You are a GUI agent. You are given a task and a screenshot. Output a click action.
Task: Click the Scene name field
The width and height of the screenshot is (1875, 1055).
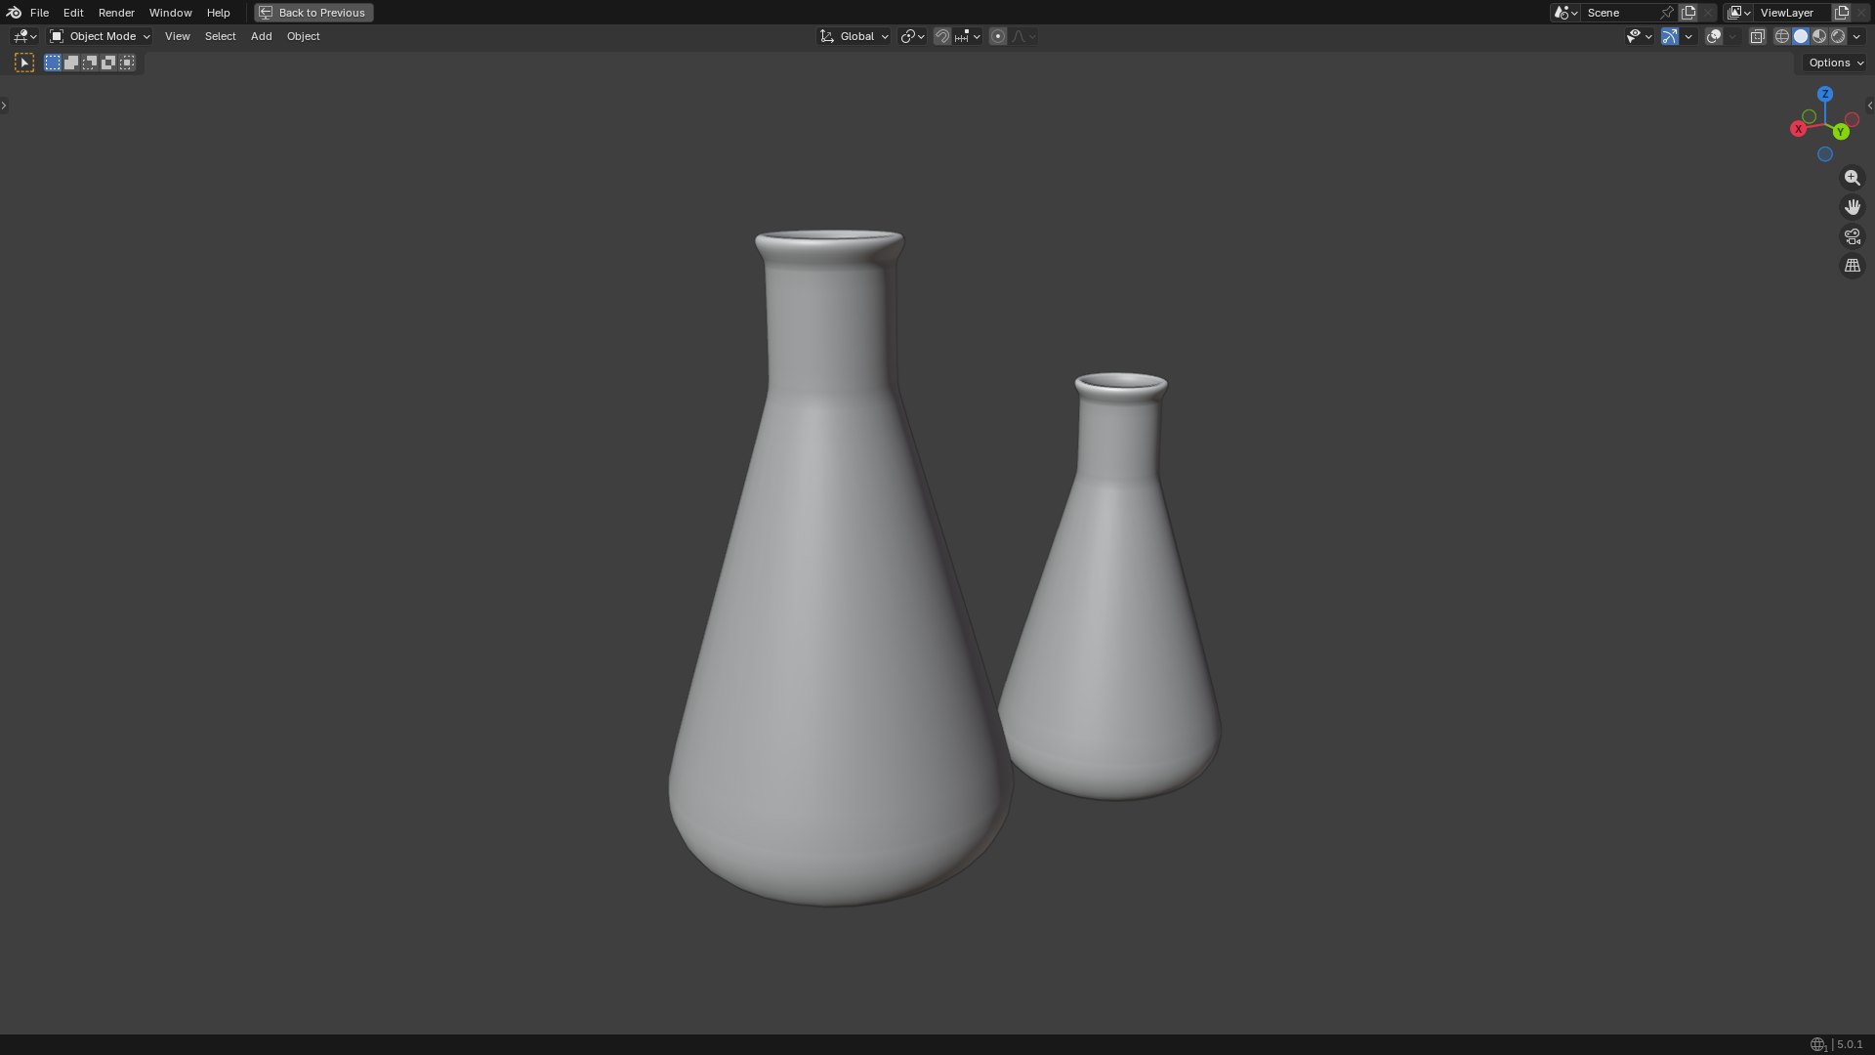click(1621, 13)
